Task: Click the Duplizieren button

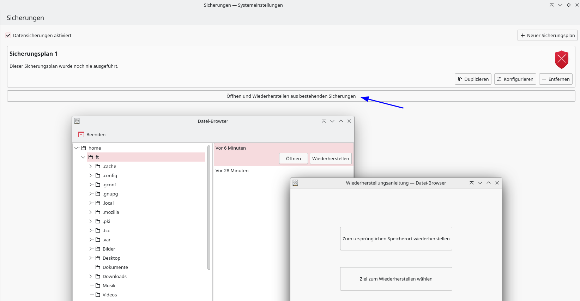Action: 473,79
